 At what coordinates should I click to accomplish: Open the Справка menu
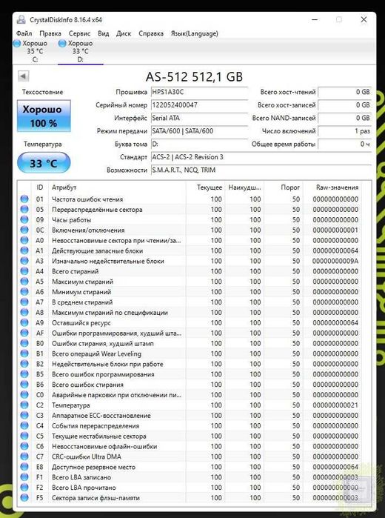(x=151, y=33)
